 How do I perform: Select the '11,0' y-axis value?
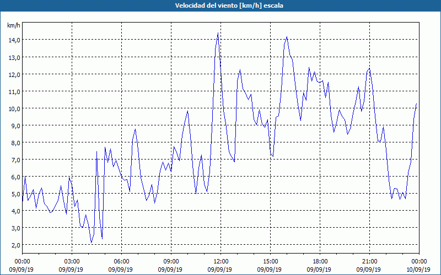[14, 91]
